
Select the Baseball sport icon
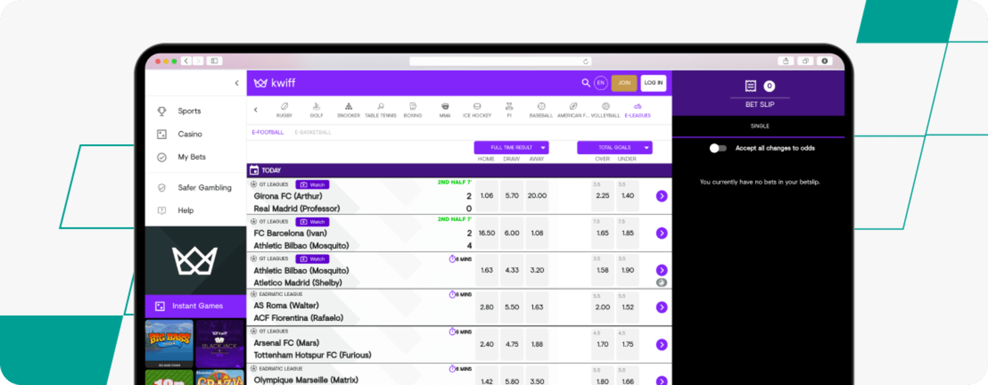[x=541, y=110]
